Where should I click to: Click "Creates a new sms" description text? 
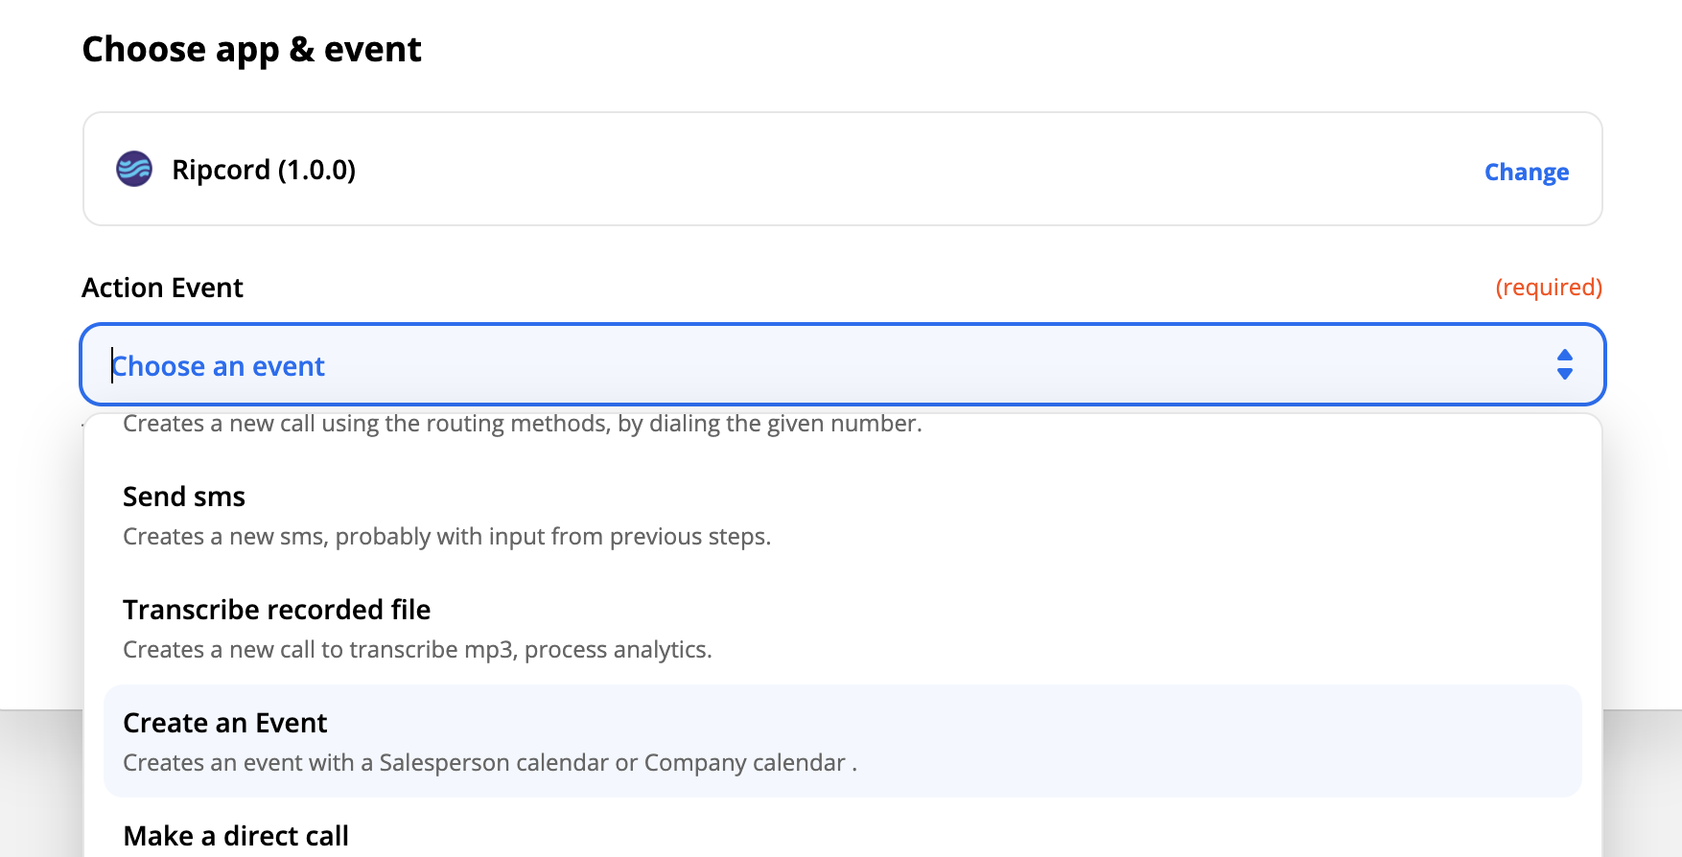point(446,537)
